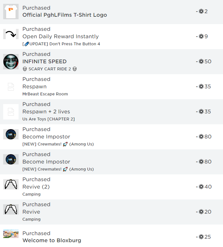The image size is (223, 247).
Task: Open the Welcome to Bloxburg link
Action: [x=52, y=240]
